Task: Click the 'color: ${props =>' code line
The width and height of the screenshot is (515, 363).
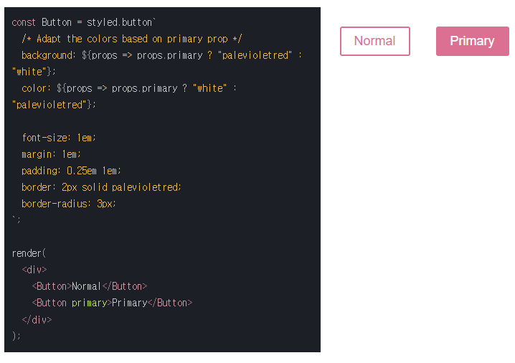Action: click(129, 88)
